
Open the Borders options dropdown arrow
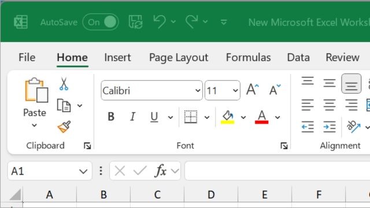click(x=207, y=117)
